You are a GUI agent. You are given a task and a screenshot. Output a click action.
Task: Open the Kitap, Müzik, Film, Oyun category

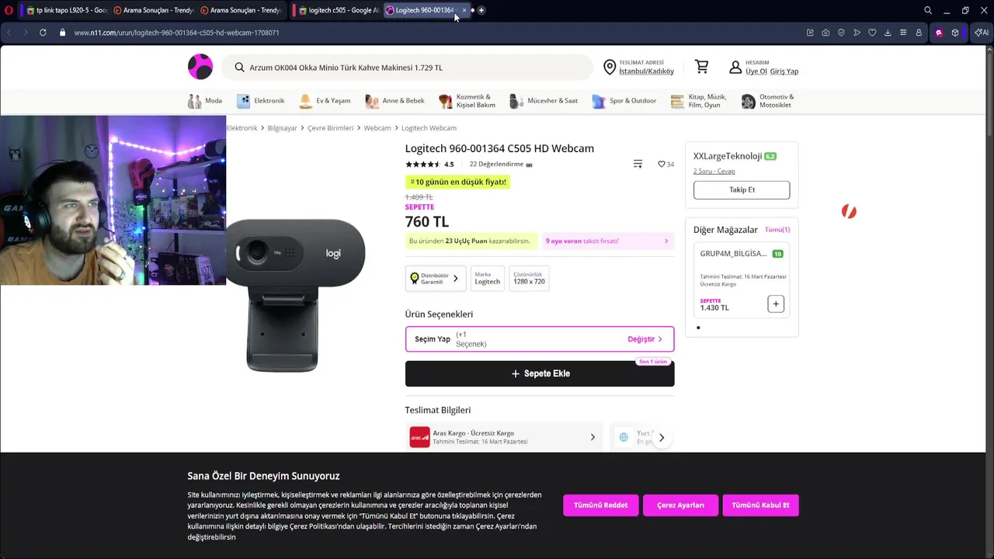coord(699,101)
